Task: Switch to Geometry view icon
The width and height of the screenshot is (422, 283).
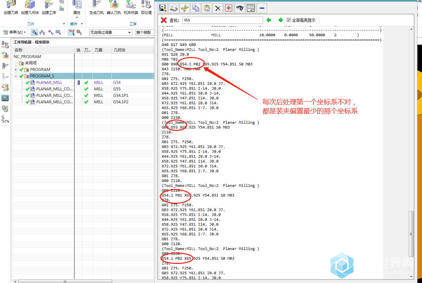Action: tap(51, 32)
